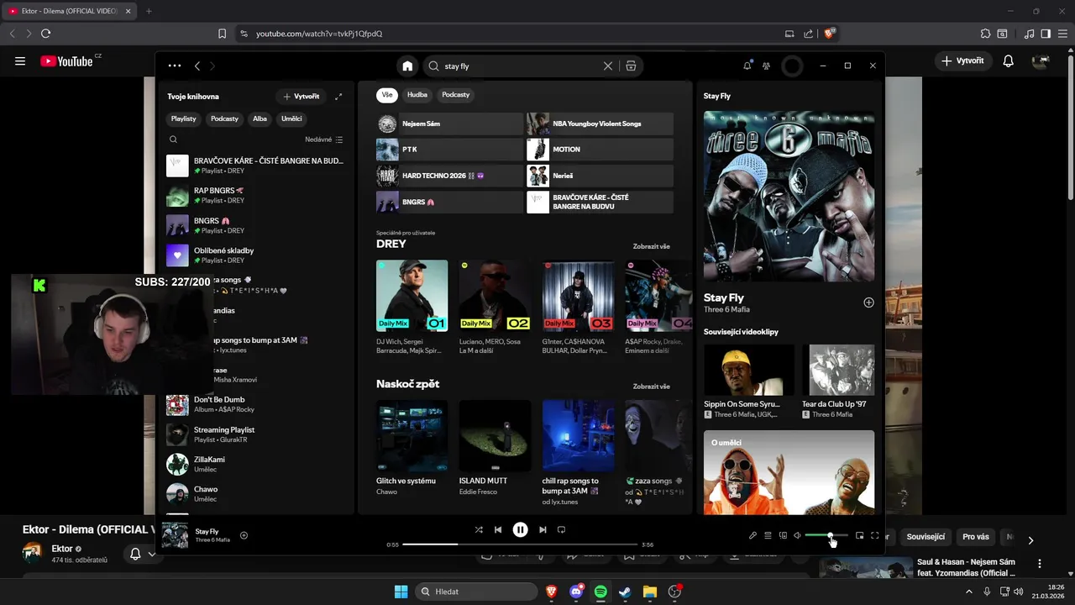Add Stay Fly to Liked Songs in player bar
Screen dimensions: 1075x605
(x=244, y=535)
